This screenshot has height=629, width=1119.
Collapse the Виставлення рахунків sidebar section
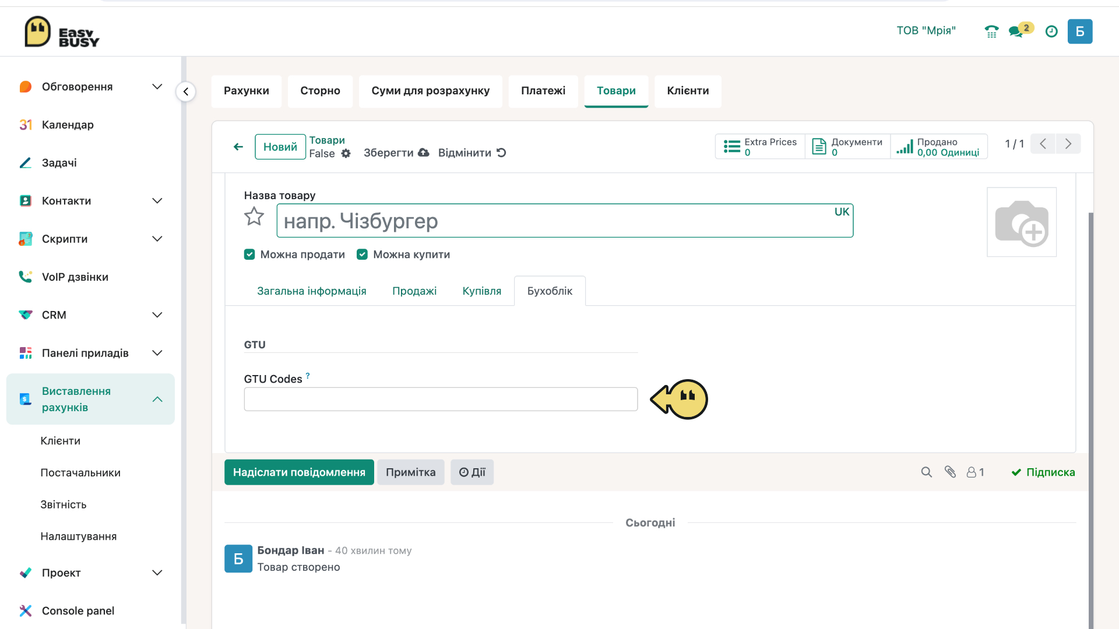[157, 400]
